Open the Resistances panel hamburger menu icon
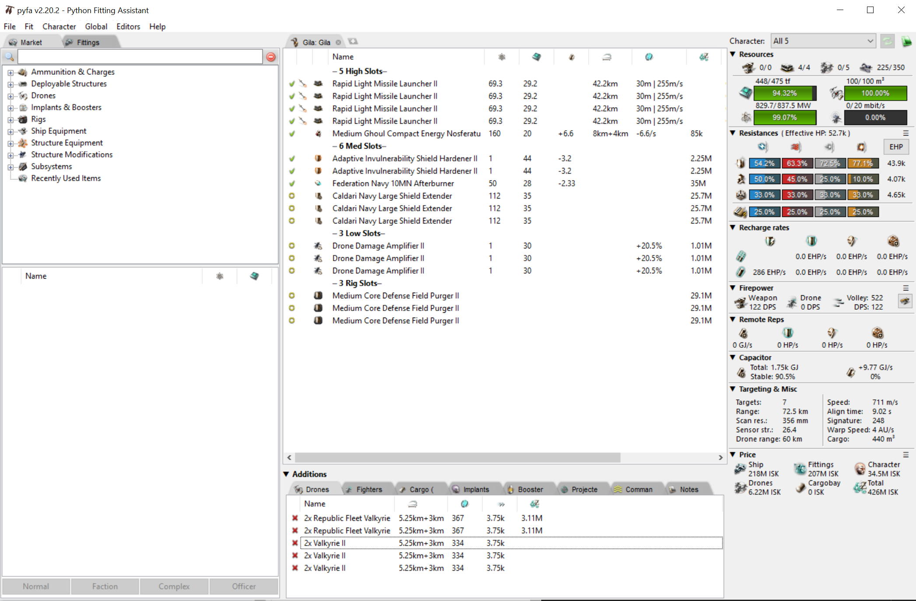This screenshot has height=601, width=916. click(x=906, y=133)
